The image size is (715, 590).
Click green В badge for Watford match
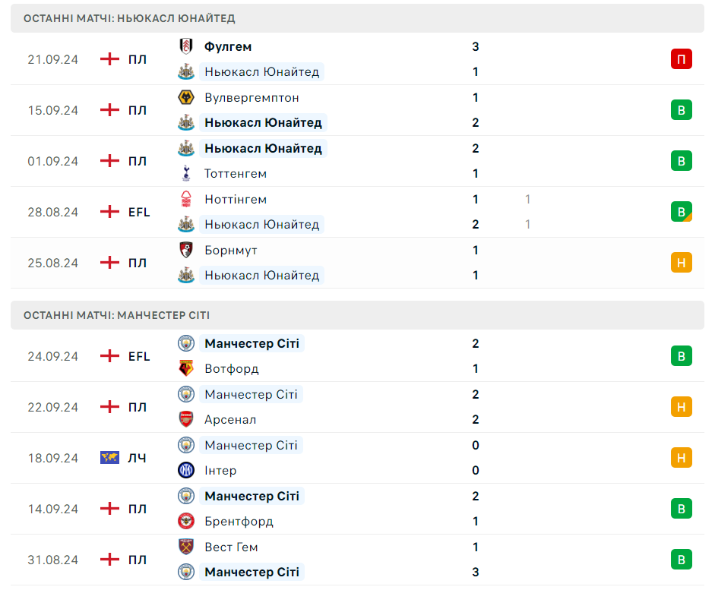(x=682, y=356)
